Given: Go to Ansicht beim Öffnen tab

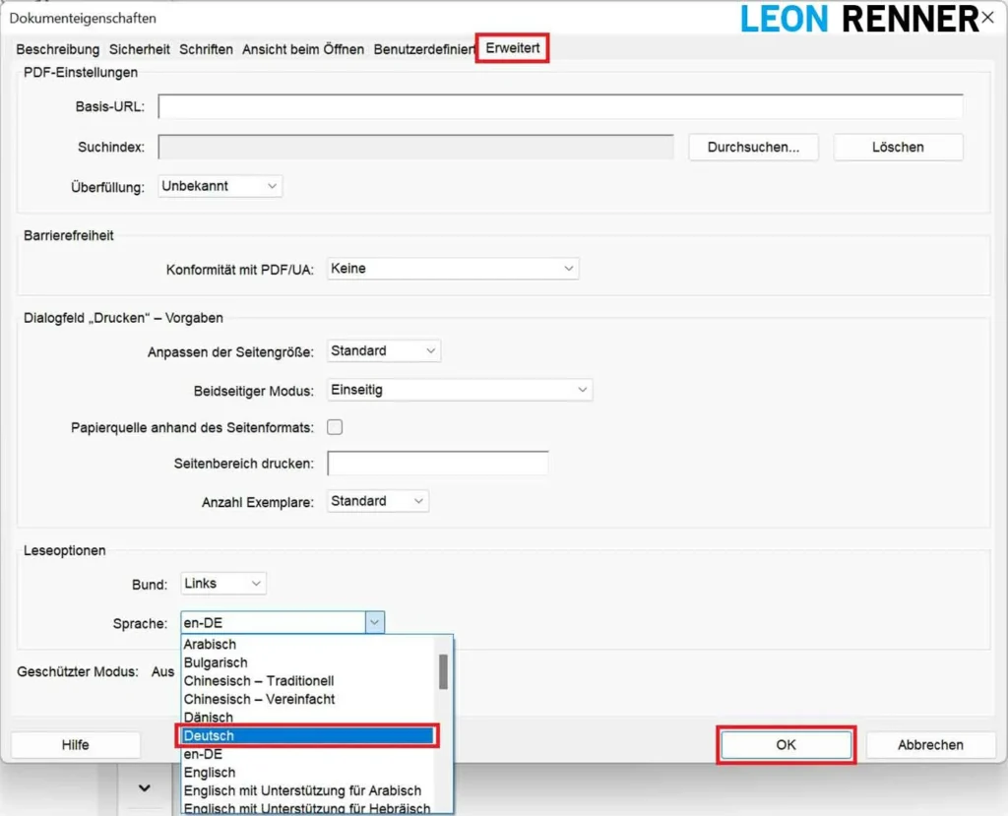Looking at the screenshot, I should (303, 49).
